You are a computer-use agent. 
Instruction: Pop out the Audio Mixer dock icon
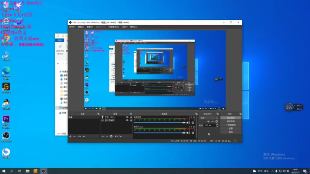coord(196,114)
